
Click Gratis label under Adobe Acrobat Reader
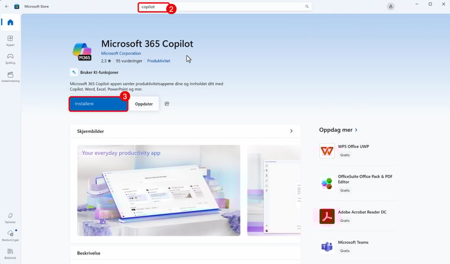pos(345,220)
